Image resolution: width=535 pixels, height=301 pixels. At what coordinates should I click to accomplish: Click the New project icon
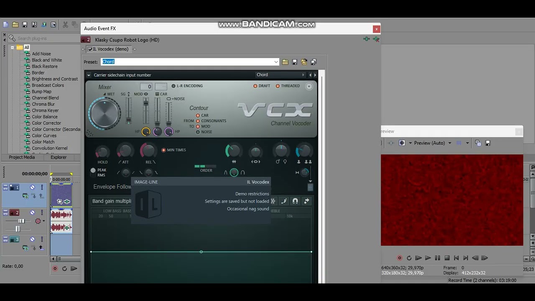(x=5, y=25)
